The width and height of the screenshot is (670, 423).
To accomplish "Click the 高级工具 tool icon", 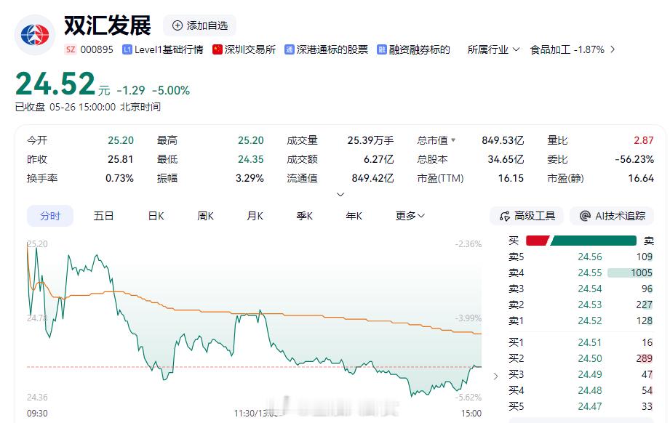I will [505, 216].
